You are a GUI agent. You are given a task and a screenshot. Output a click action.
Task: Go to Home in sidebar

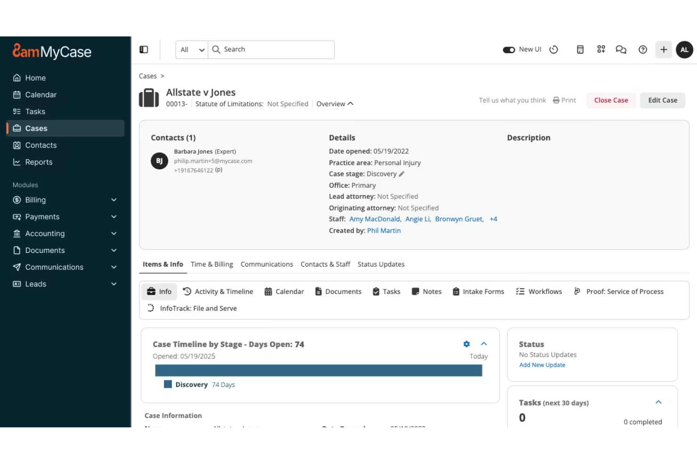[x=65, y=78]
